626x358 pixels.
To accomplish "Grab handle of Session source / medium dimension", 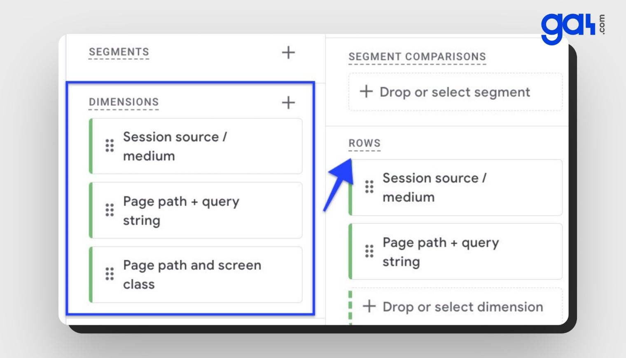I will [x=110, y=146].
